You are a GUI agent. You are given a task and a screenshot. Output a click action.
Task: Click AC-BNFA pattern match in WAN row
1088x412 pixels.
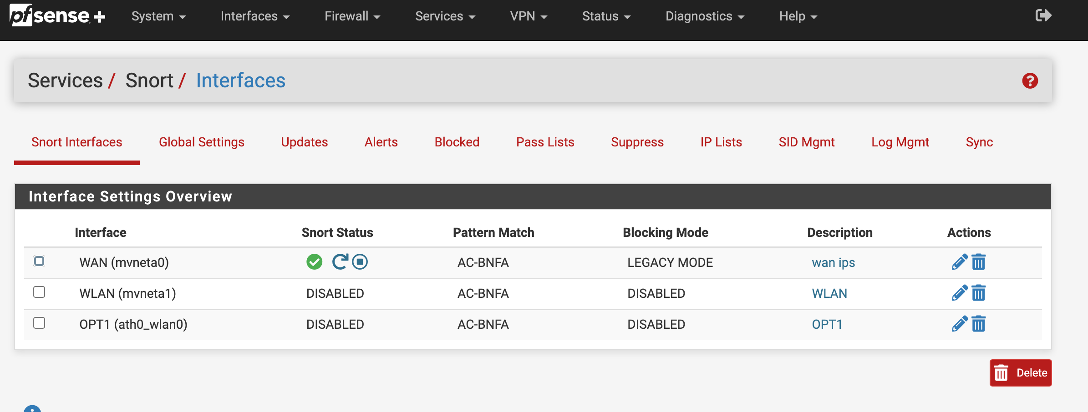click(483, 262)
